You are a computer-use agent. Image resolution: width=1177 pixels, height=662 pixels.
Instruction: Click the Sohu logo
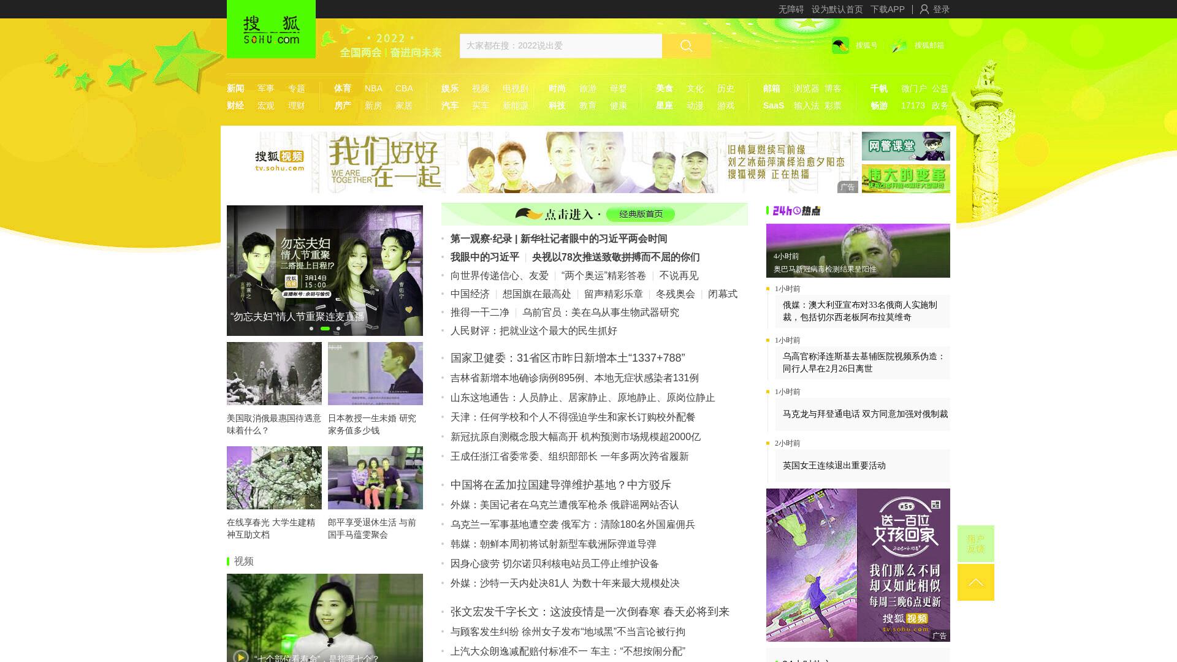click(271, 29)
